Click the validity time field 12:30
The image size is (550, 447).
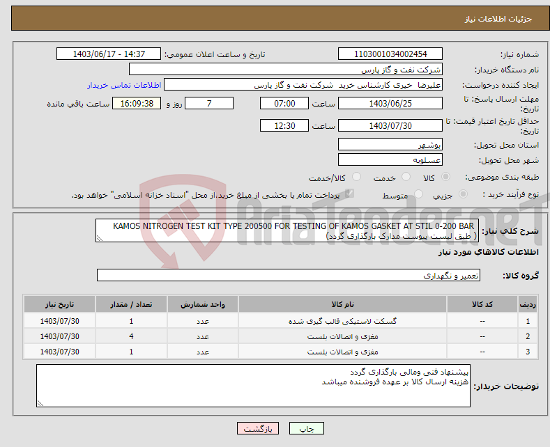click(284, 125)
